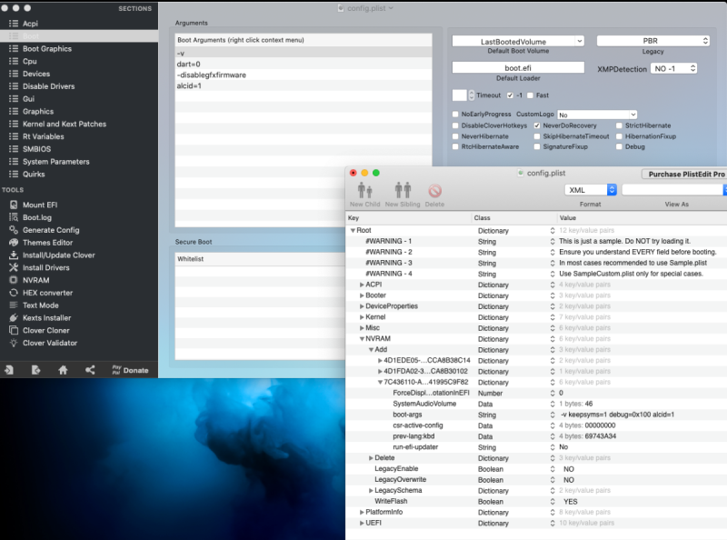727x540 pixels.
Task: Click the Purchase PlistEdit Pro button
Action: pyautogui.click(x=684, y=174)
